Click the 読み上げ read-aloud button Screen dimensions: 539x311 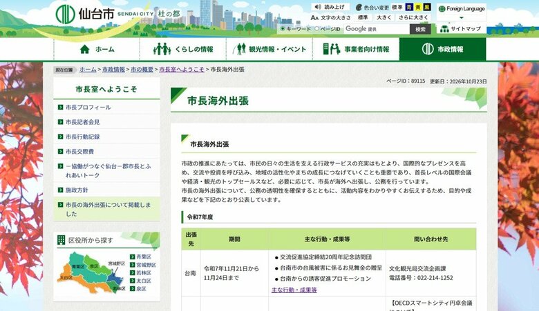330,7
